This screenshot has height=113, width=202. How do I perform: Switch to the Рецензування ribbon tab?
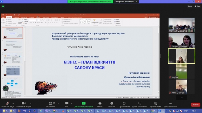point(55,17)
